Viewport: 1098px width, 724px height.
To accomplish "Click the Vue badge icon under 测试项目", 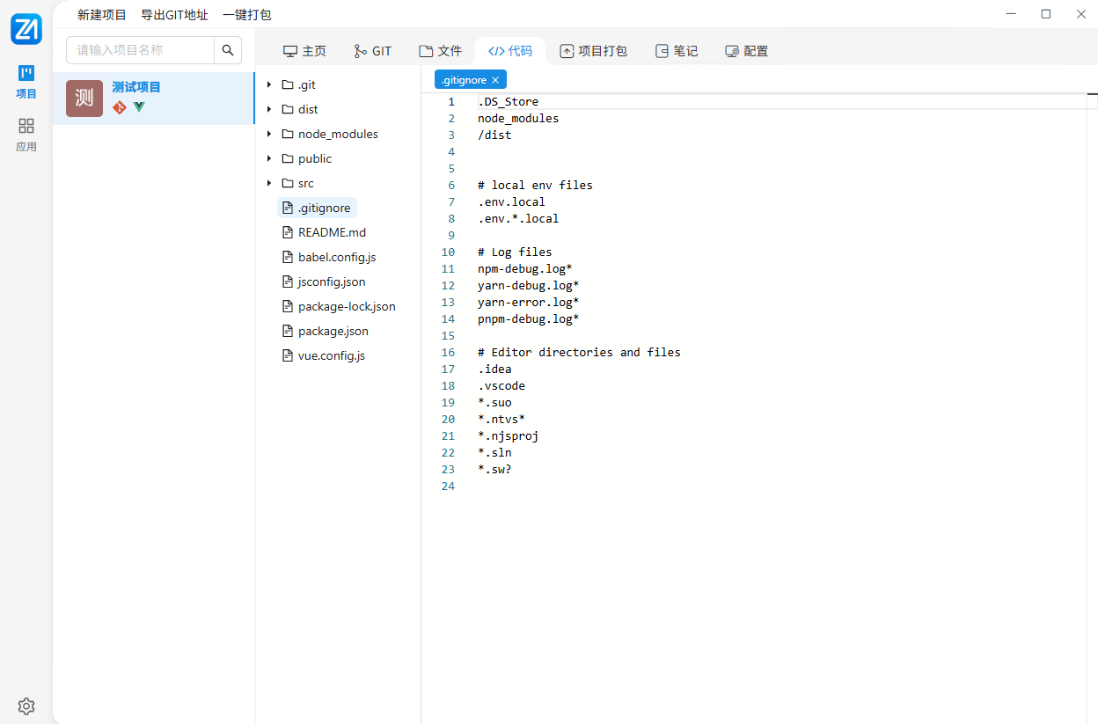I will (139, 107).
